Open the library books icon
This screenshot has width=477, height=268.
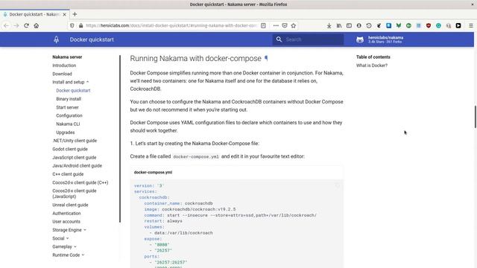click(x=339, y=26)
